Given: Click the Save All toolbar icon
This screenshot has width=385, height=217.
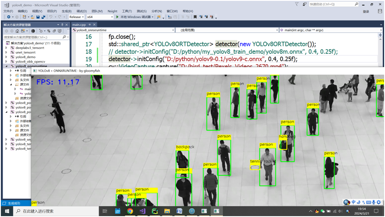Looking at the screenshot, I should click(x=43, y=17).
